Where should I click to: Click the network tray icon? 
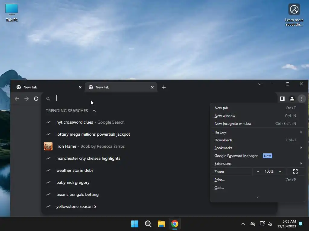(x=262, y=224)
